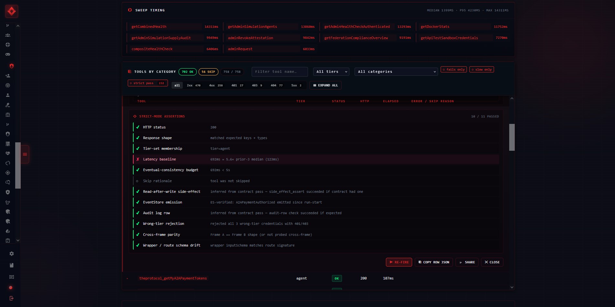Open the broadcast antenna sidebar icon

[x=8, y=85]
